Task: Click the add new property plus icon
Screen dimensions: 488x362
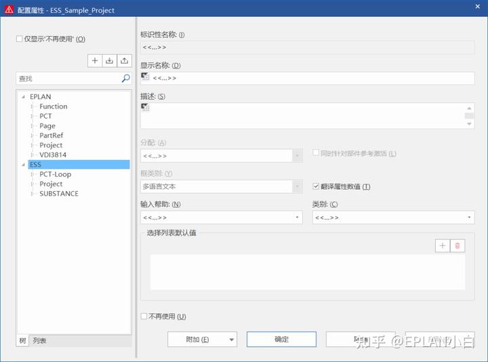Action: (95, 60)
